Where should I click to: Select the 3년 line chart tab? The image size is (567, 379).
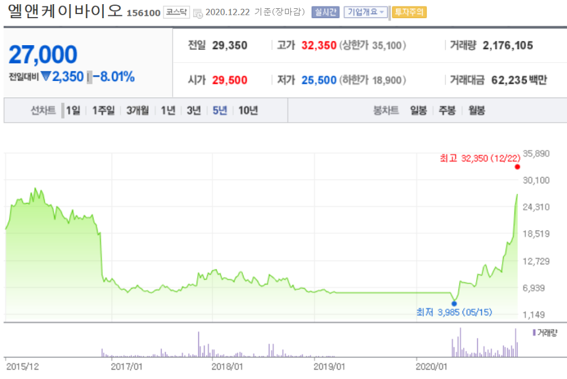tap(194, 110)
